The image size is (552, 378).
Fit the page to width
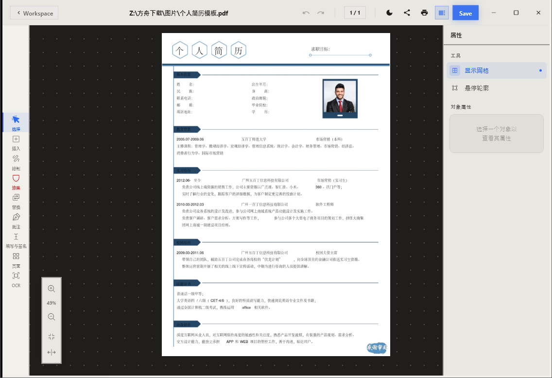coord(52,352)
